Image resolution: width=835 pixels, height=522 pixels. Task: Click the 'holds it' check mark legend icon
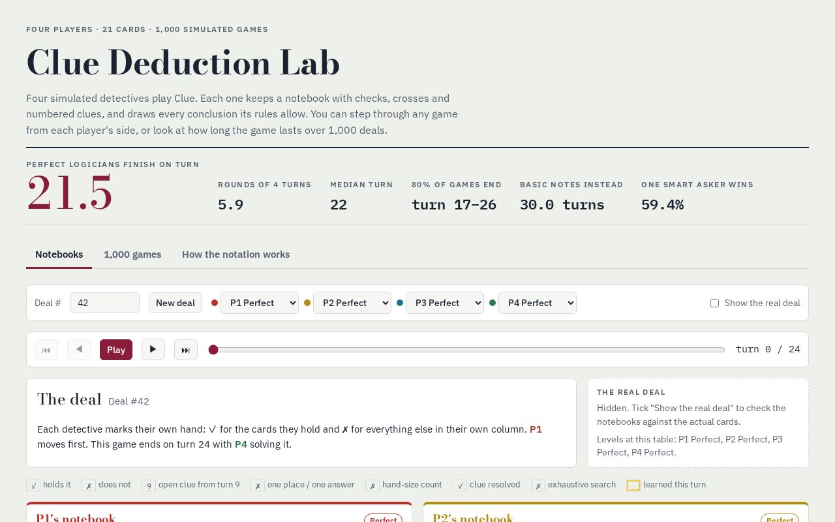point(33,485)
